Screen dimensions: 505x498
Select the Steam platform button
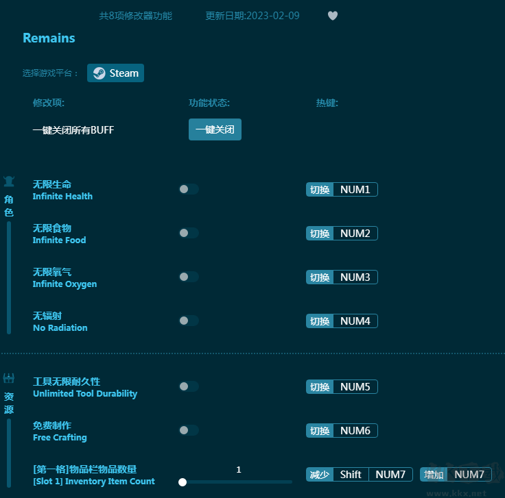pos(115,73)
